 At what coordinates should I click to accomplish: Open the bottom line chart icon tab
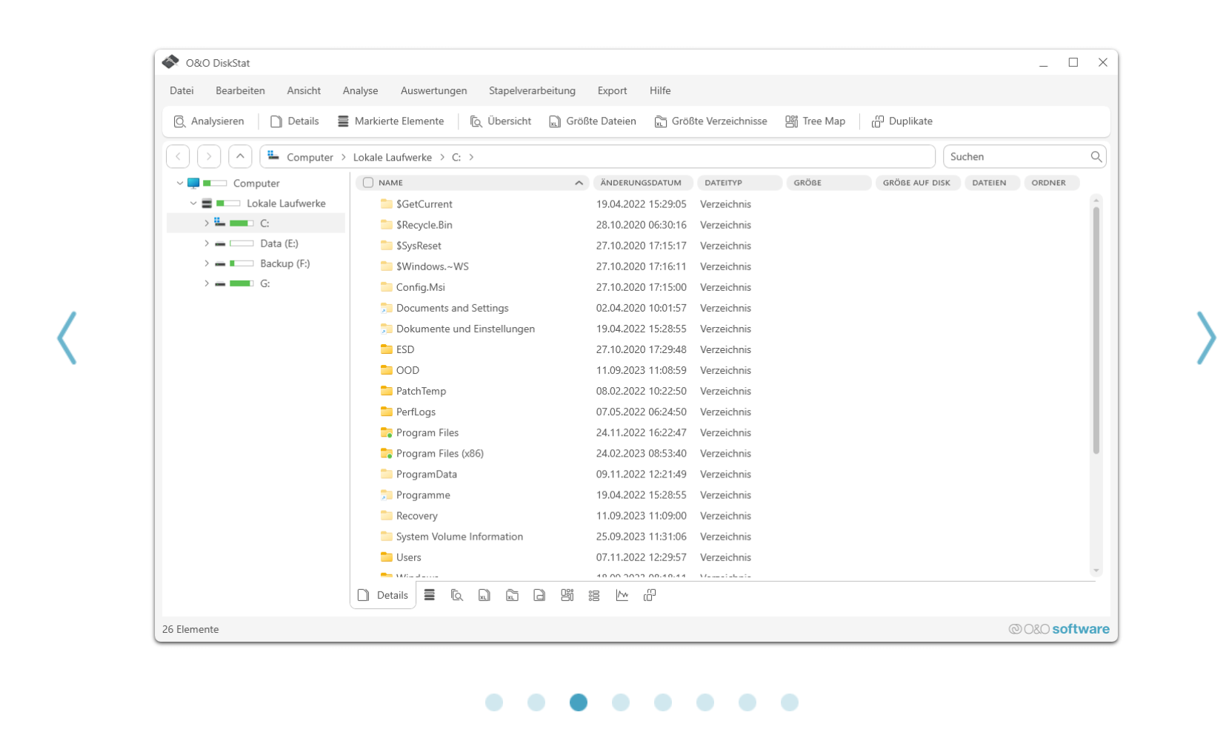click(622, 595)
